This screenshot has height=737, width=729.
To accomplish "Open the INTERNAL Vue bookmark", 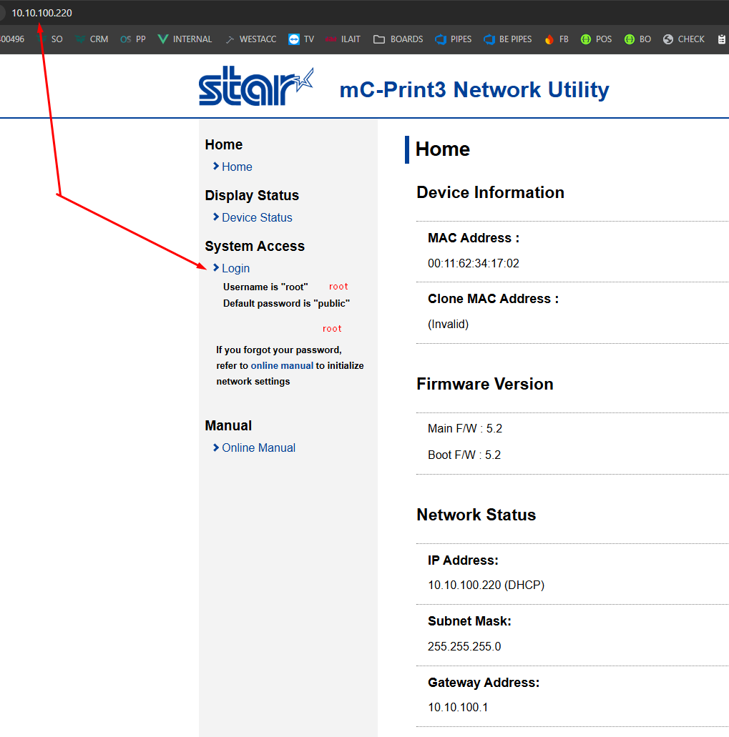I will coord(185,39).
